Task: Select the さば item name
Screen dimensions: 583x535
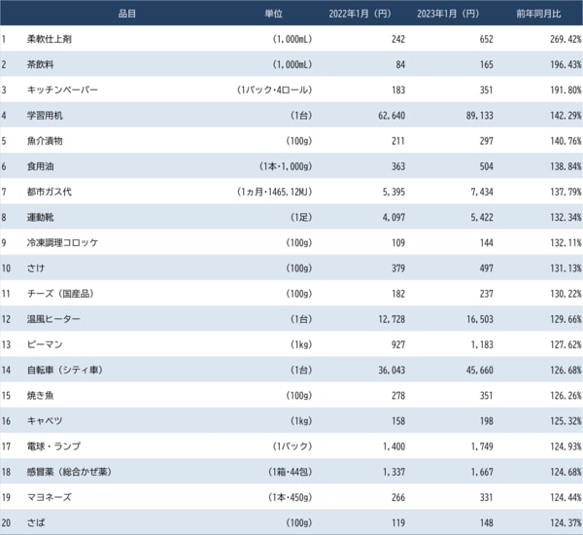Action: point(36,522)
